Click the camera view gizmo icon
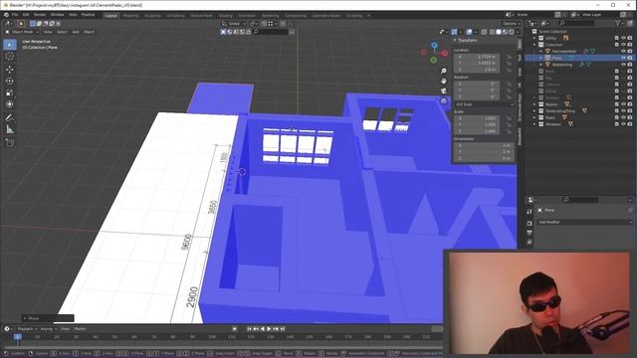 pyautogui.click(x=444, y=90)
